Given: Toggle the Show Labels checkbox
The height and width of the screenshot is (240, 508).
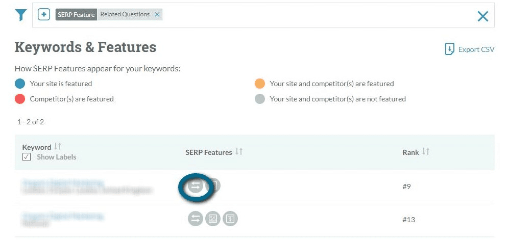Looking at the screenshot, I should click(x=27, y=157).
